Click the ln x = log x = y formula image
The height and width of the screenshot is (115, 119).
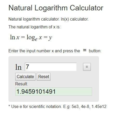(31, 37)
